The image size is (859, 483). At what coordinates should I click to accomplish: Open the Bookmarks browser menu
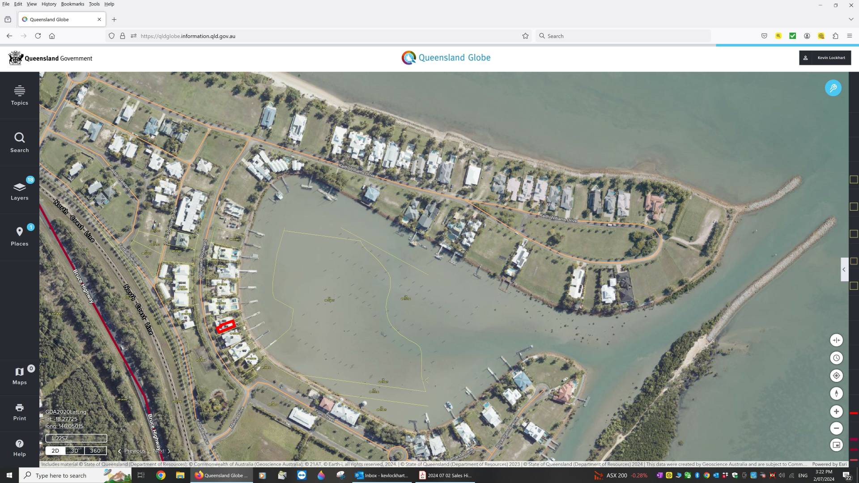point(72,4)
